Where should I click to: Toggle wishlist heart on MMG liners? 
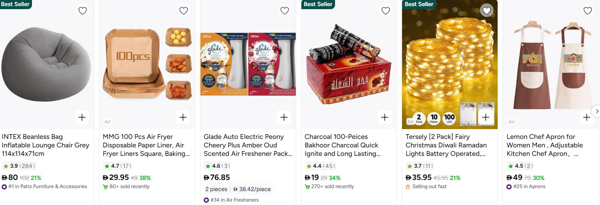(184, 11)
